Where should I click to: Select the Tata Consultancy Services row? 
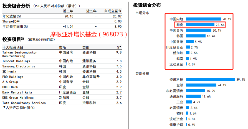[x=62, y=103]
